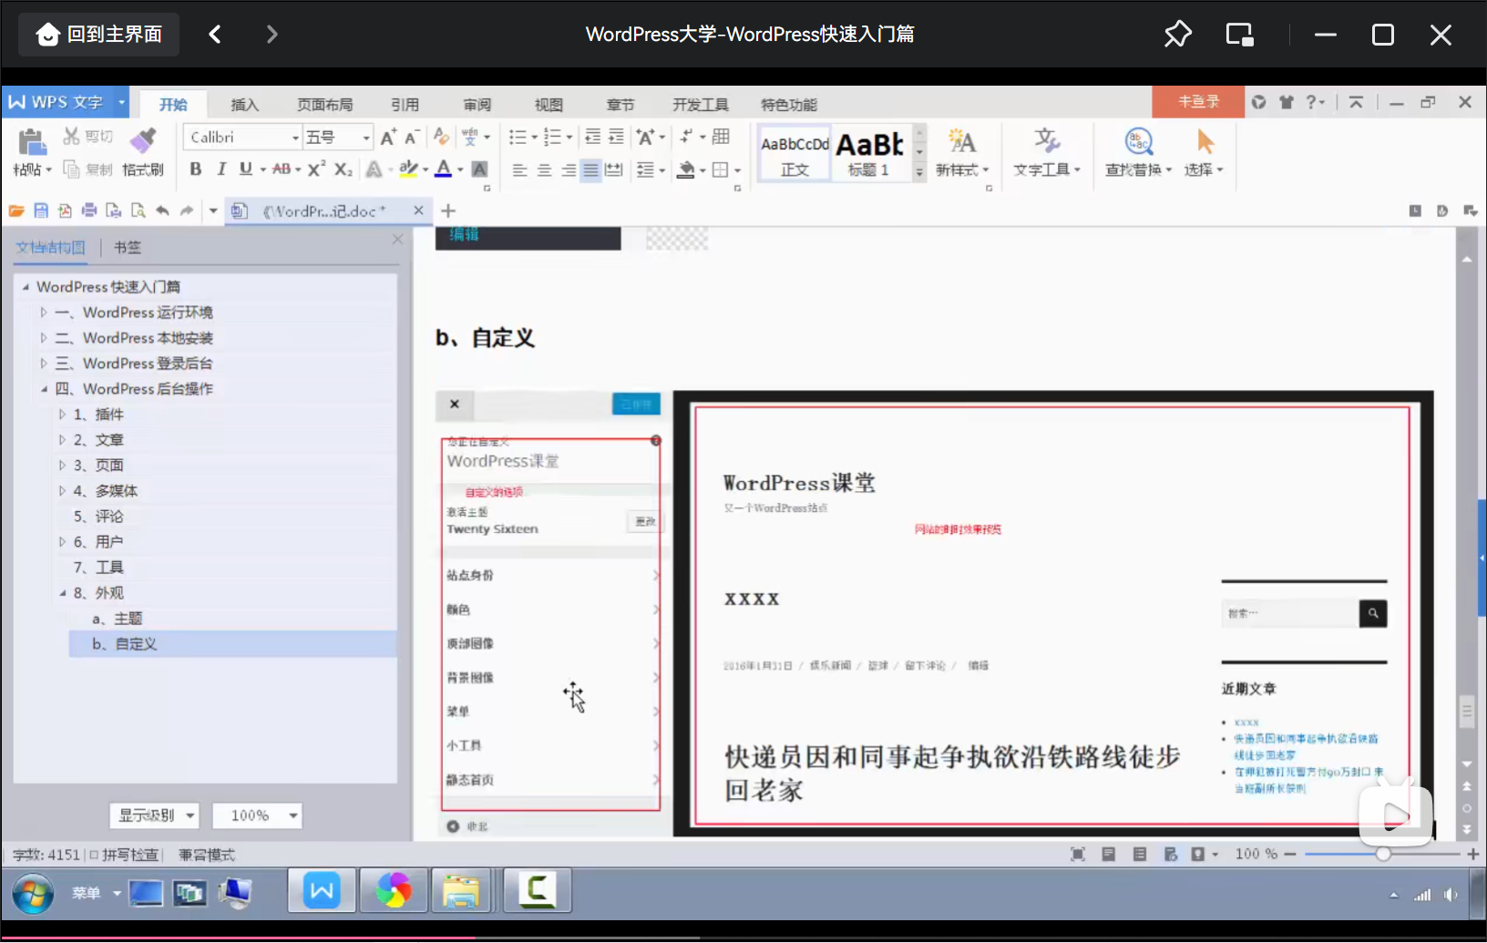Viewport: 1487px width, 943px height.
Task: Click the print icon in quick toolbar
Action: click(x=89, y=210)
